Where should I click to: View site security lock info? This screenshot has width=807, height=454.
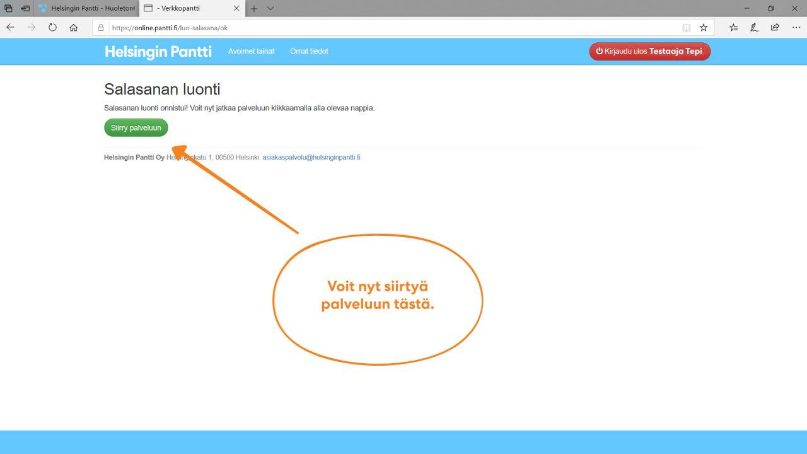[x=100, y=28]
